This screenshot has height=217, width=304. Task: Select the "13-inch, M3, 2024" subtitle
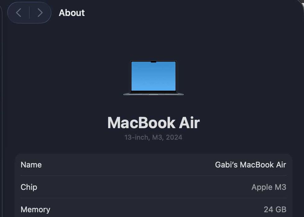[x=153, y=138]
